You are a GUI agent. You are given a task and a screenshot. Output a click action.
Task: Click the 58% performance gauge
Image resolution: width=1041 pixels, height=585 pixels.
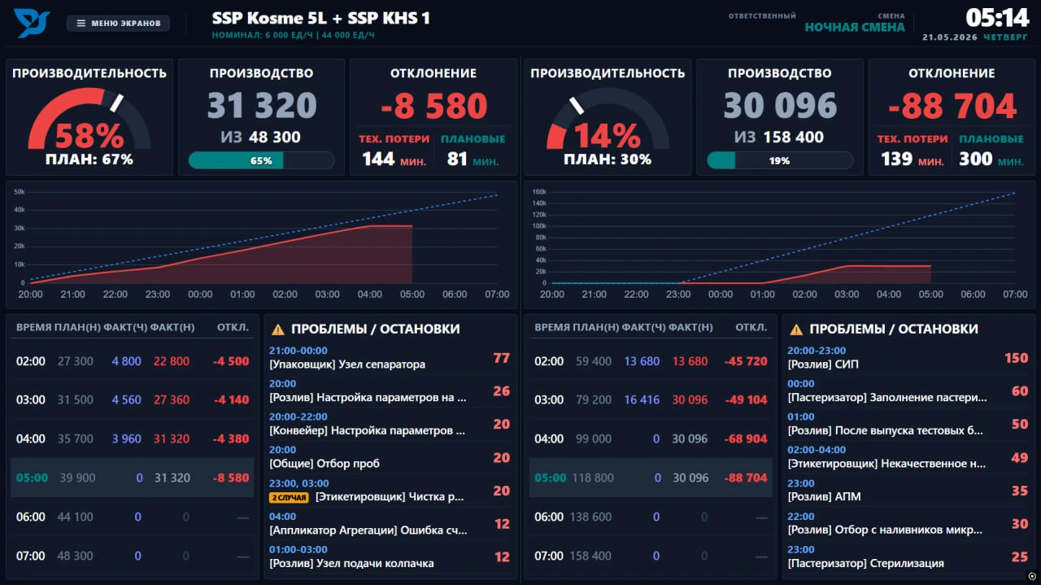tap(89, 120)
